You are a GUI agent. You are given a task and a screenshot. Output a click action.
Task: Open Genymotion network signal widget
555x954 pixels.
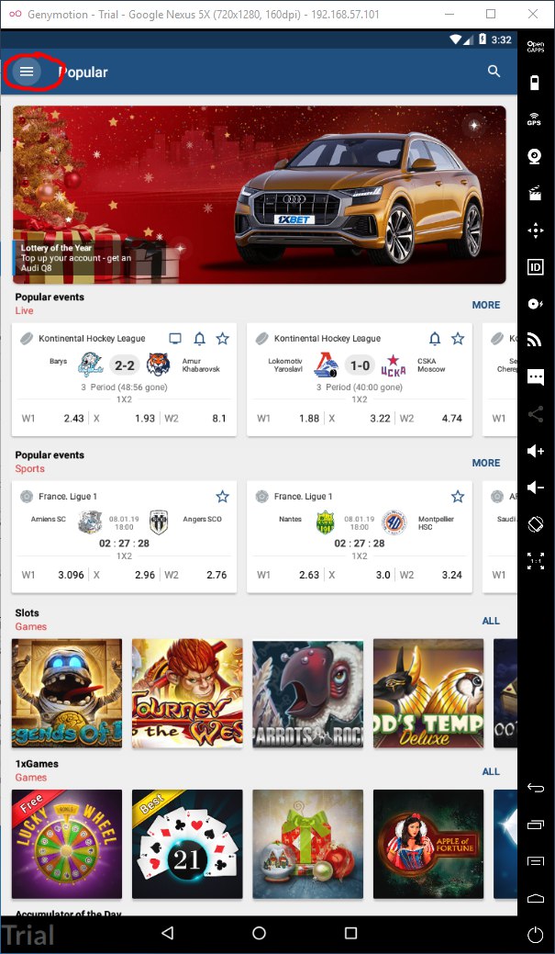pos(535,341)
